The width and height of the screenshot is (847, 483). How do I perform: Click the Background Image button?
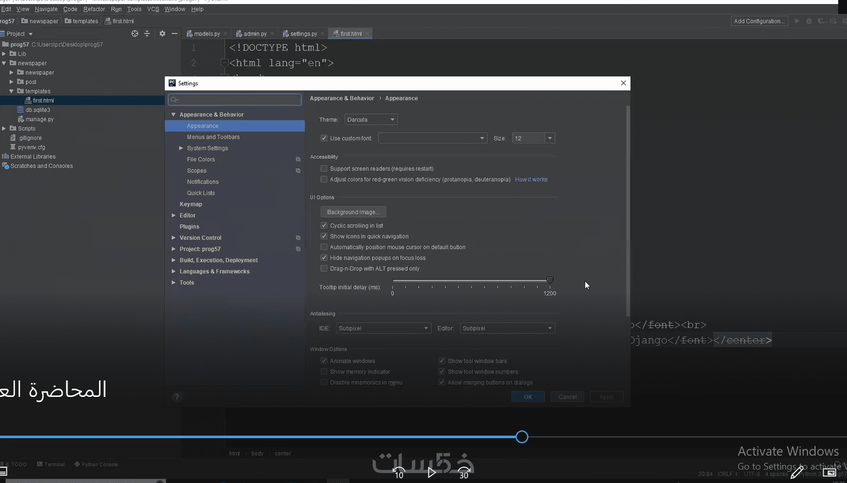point(353,212)
